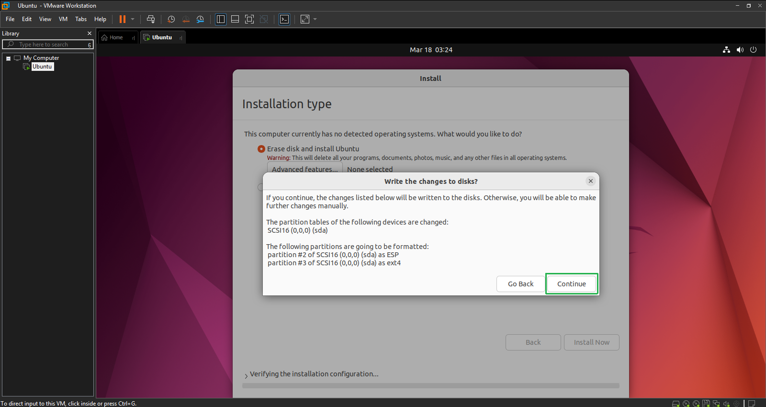The height and width of the screenshot is (407, 766).
Task: Click the Install Now button
Action: 592,342
